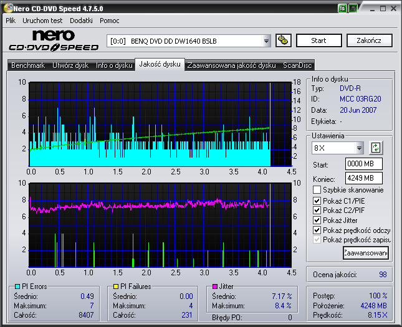Viewport: 402px width, 327px height.
Task: Click the disc ID value MCC 03RG20
Action: (360, 99)
